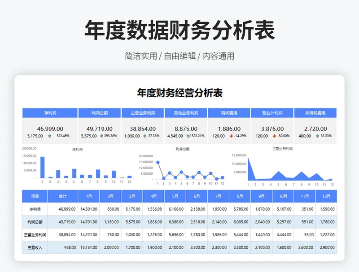This screenshot has width=359, height=272.
Task: Select the 利润总额 summary card header
Action: coord(100,113)
